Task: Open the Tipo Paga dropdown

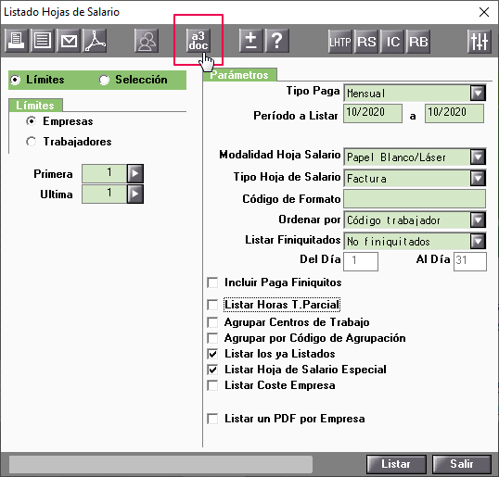Action: click(x=478, y=94)
